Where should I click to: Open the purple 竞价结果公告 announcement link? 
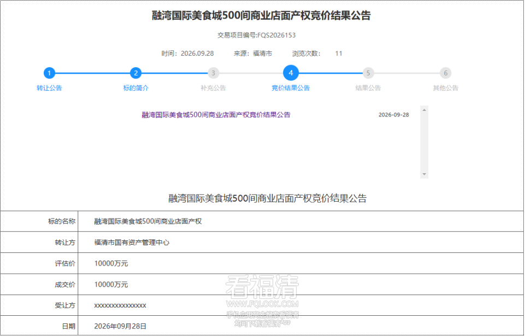tap(216, 115)
